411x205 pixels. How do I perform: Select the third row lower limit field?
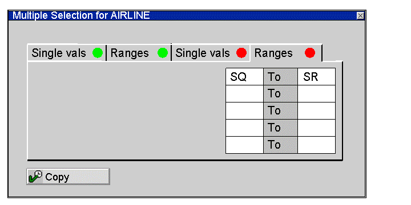pos(244,111)
